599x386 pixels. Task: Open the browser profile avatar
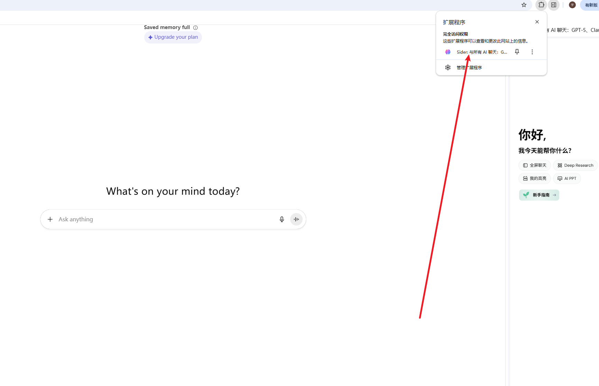pos(572,5)
